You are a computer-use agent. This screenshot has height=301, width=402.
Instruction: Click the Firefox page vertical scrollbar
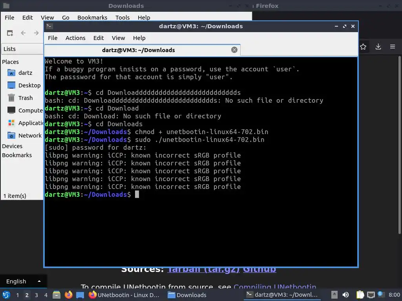[399, 145]
